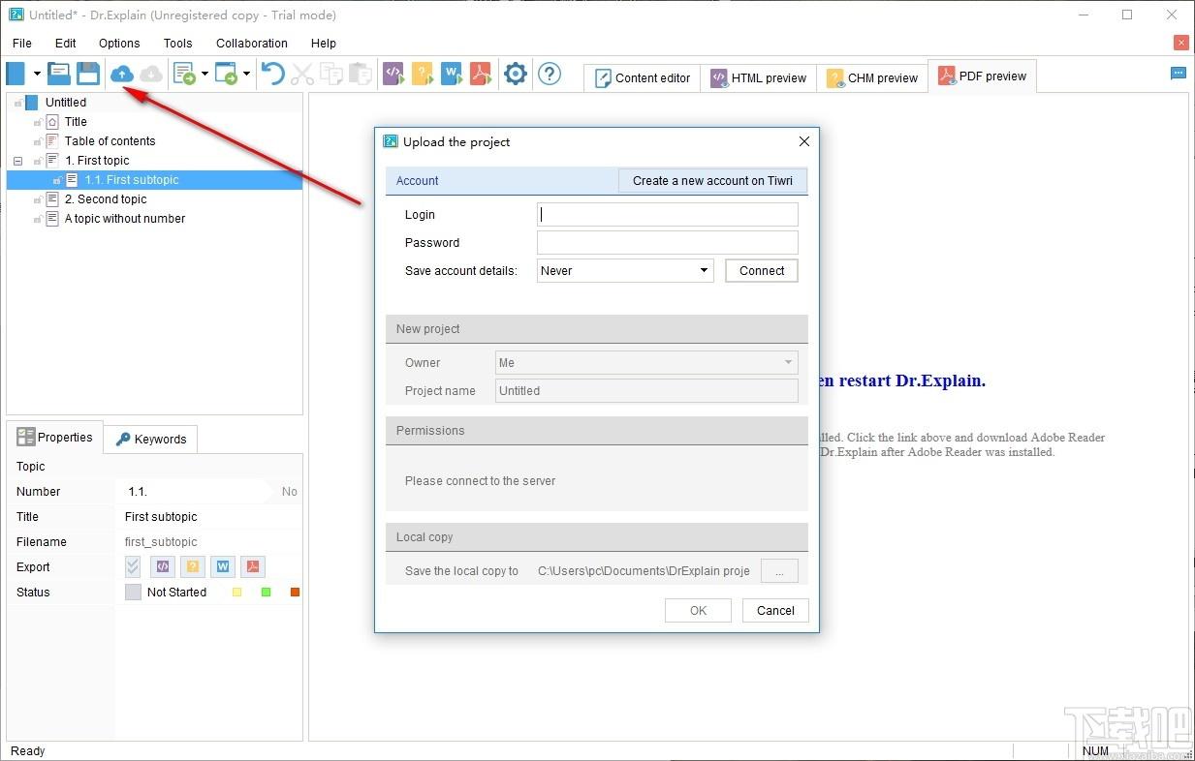Toggle HTML export for this topic
The width and height of the screenshot is (1195, 761).
click(x=164, y=566)
